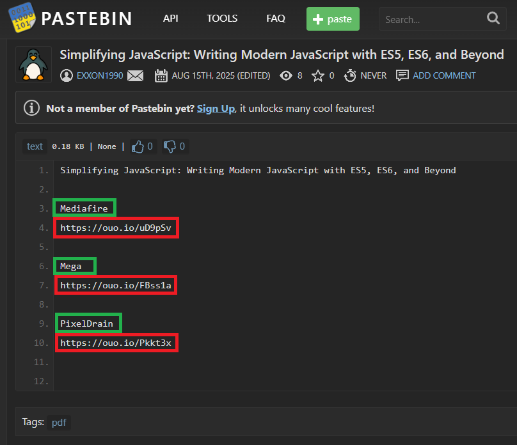
Task: Click the text syntax label button
Action: [x=35, y=146]
